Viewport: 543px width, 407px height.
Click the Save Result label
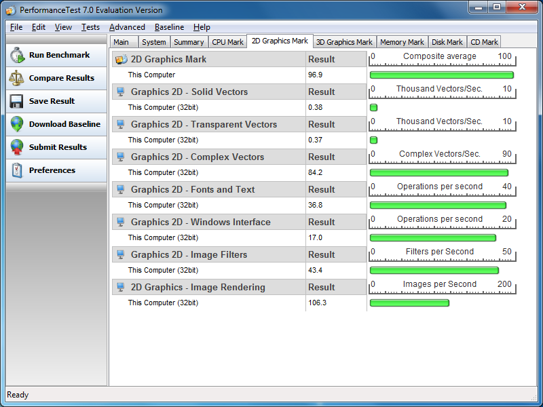[52, 101]
